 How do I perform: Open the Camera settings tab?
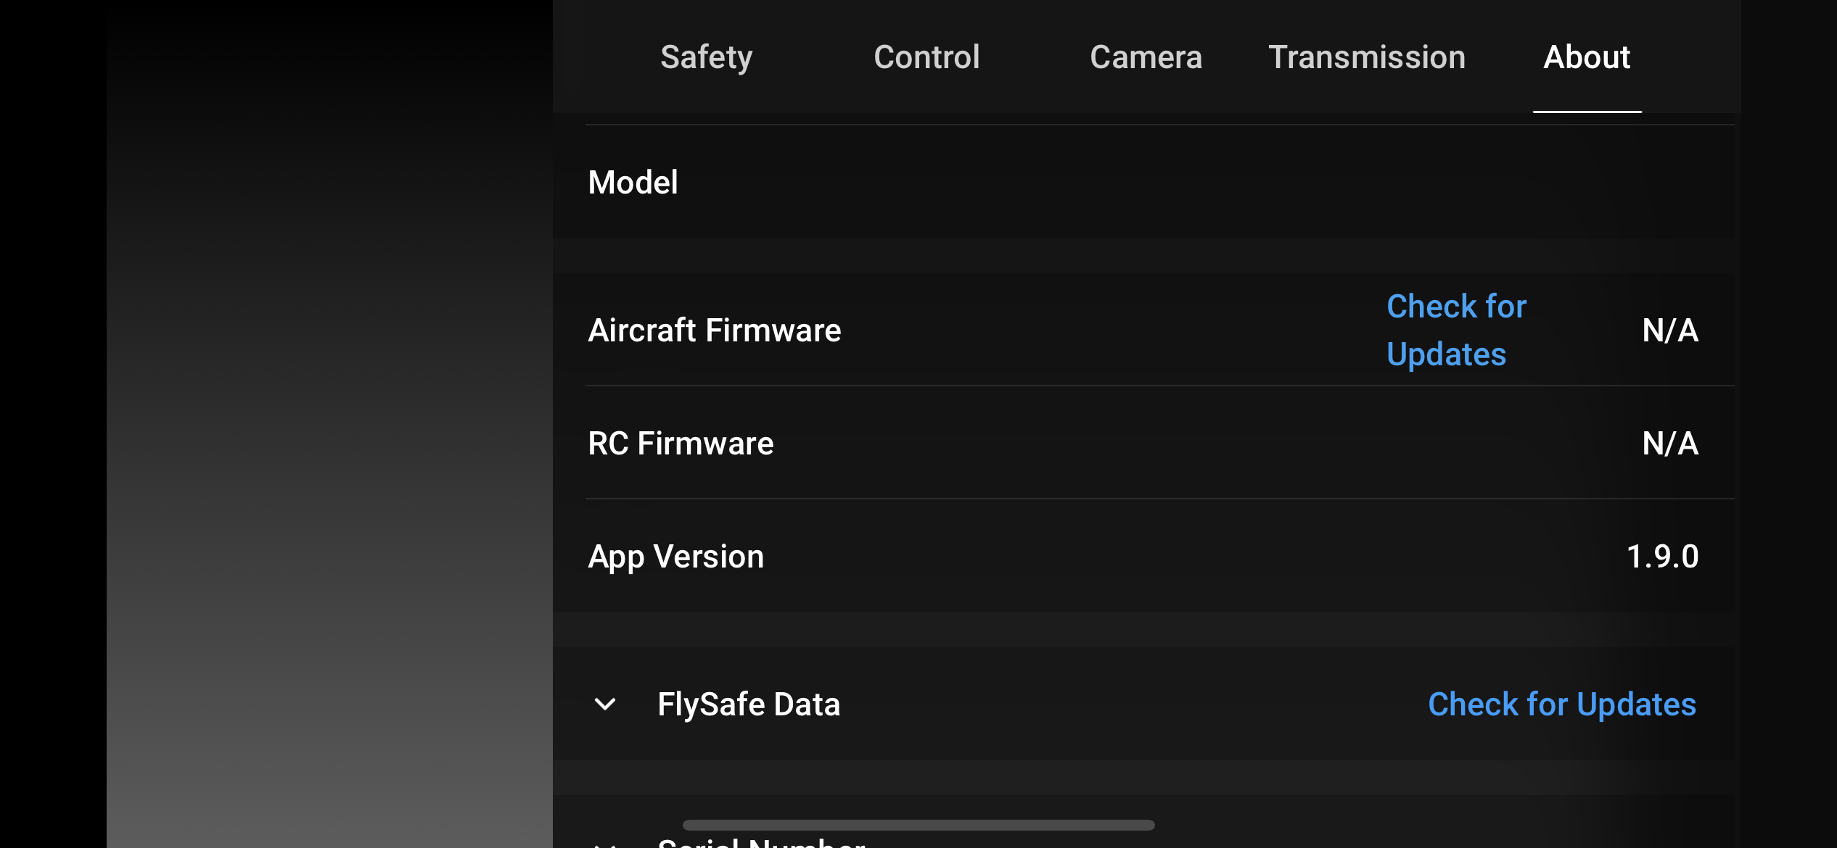[x=1146, y=55]
